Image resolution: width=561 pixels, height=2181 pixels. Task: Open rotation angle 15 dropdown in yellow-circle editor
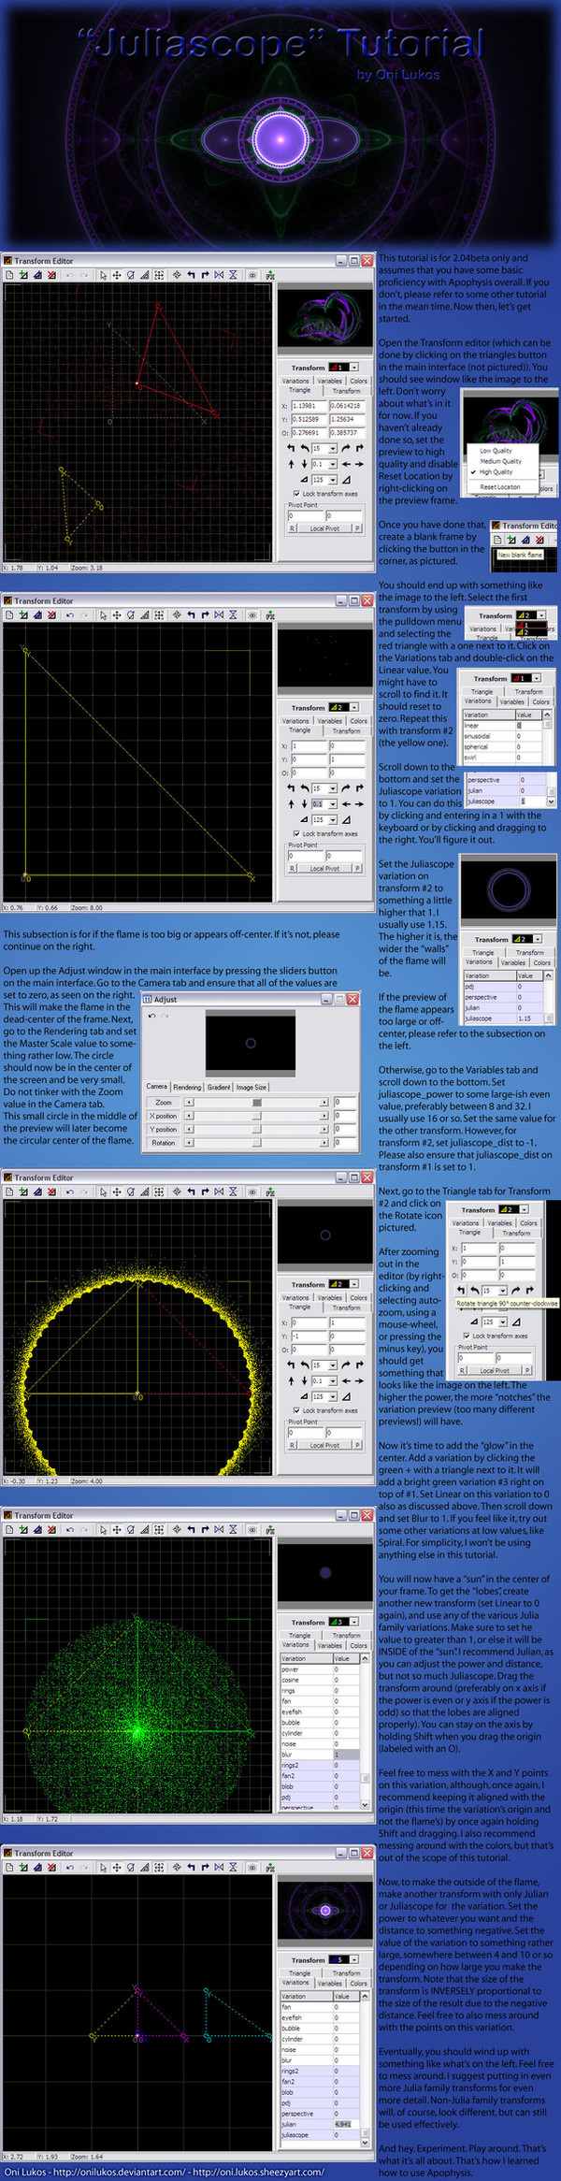332,1365
